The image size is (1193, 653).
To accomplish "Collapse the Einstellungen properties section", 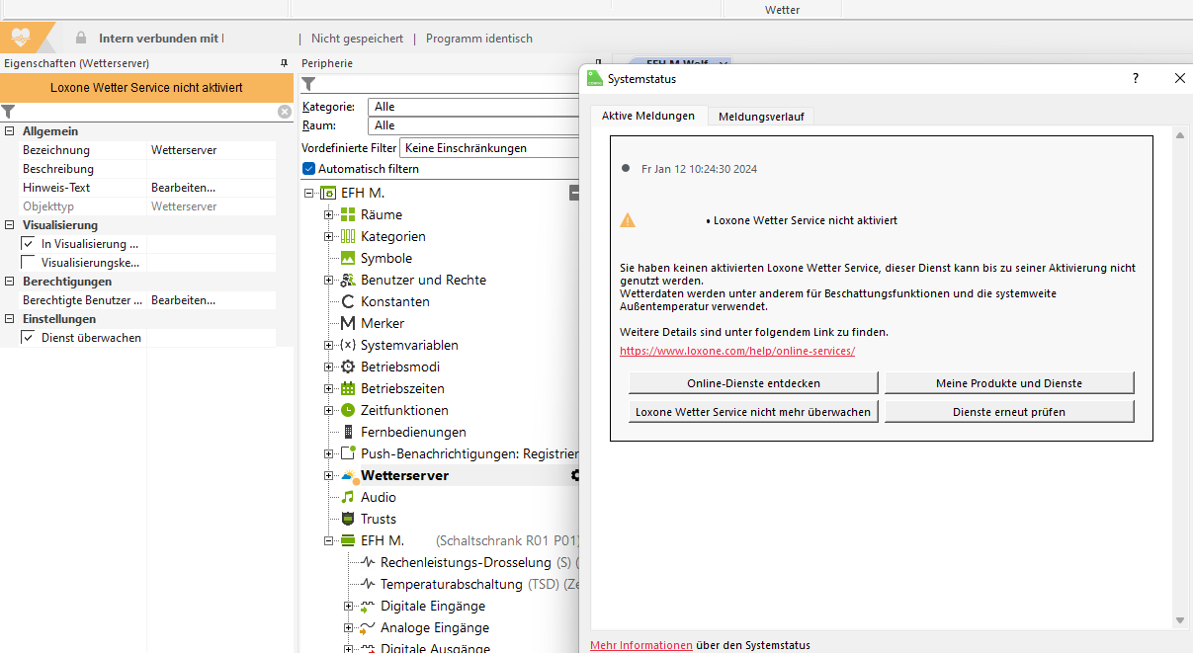I will (9, 319).
